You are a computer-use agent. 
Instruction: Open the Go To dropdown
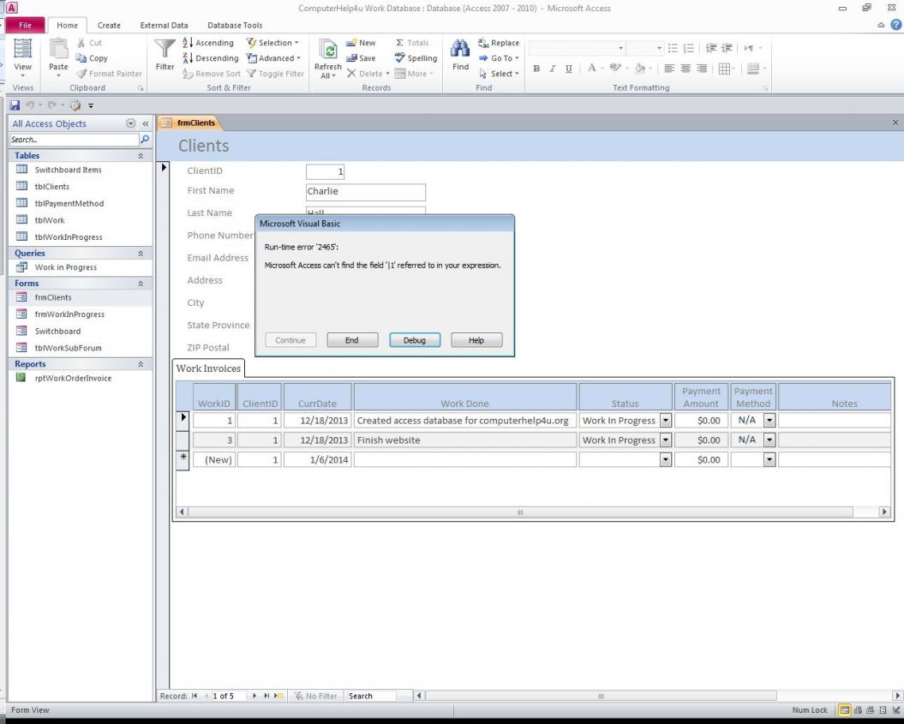pos(499,58)
